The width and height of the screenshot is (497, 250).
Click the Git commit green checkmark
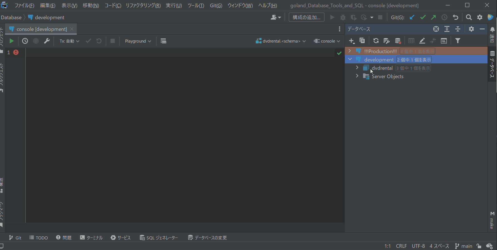[423, 17]
